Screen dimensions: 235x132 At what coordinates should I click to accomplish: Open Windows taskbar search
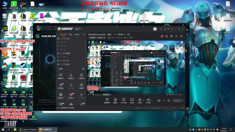(9, 129)
